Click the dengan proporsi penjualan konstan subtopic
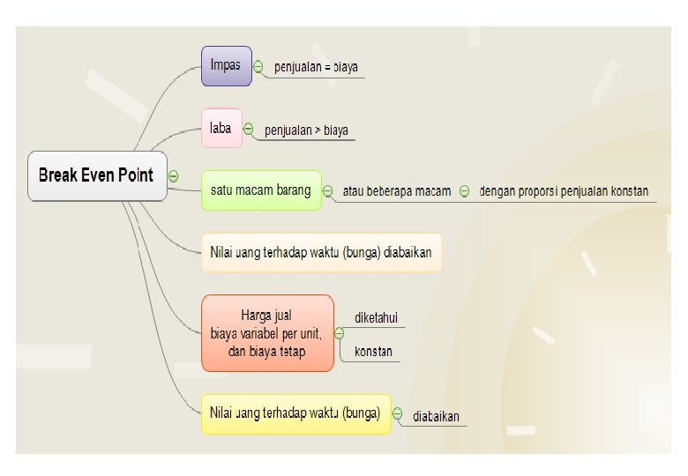688x476 pixels. point(564,190)
